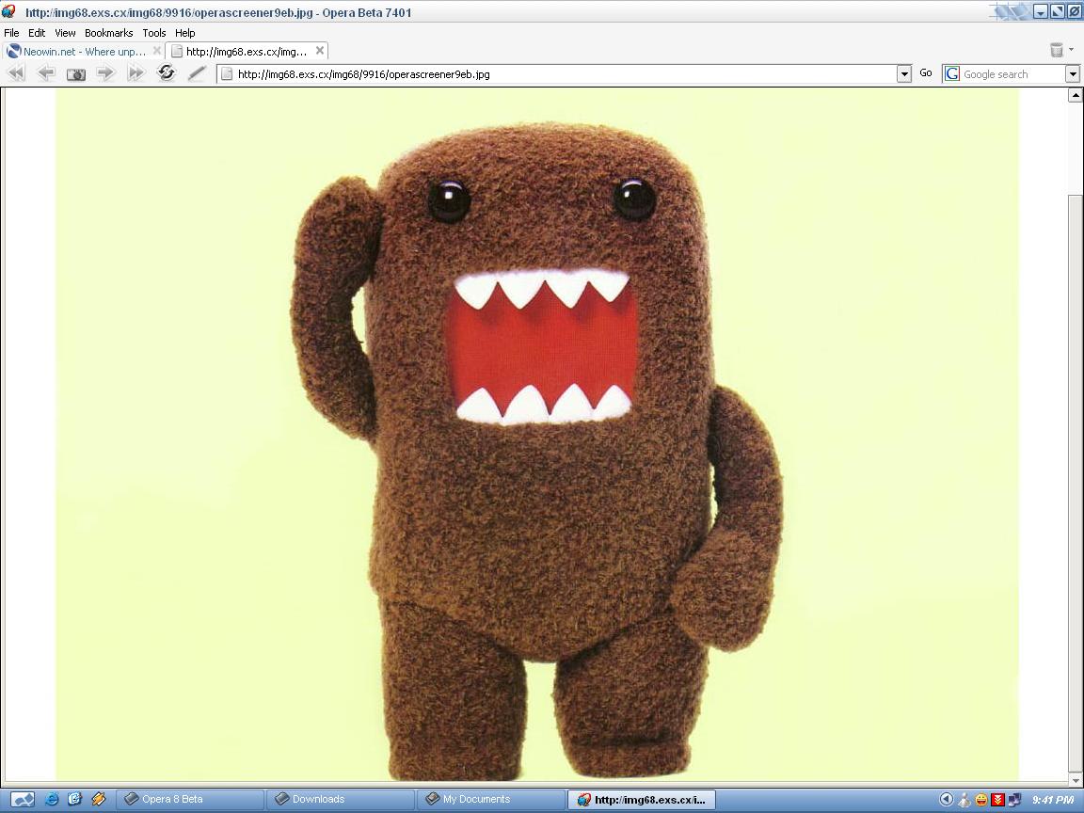Click the rewind double-arrow icon
The image size is (1084, 813).
16,73
